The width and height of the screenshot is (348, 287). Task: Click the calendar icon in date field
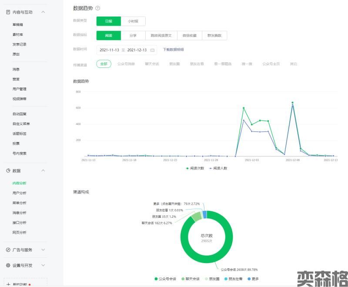coord(152,50)
